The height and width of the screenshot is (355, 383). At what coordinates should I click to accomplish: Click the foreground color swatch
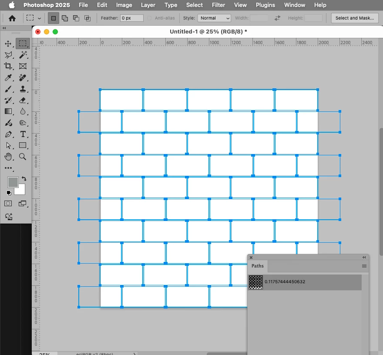point(13,182)
